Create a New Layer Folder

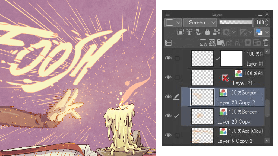click(221, 43)
